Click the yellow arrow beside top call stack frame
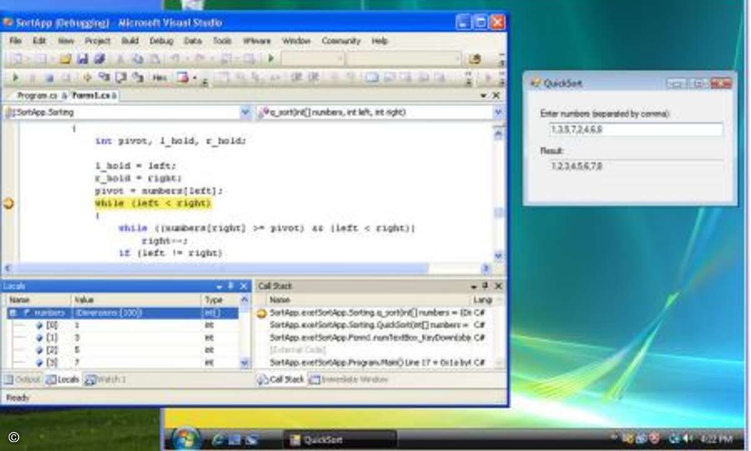Viewport: 751px width, 451px height. click(x=262, y=313)
